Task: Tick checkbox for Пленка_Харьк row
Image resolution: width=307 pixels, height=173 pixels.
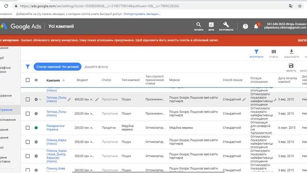Action: click(28, 142)
